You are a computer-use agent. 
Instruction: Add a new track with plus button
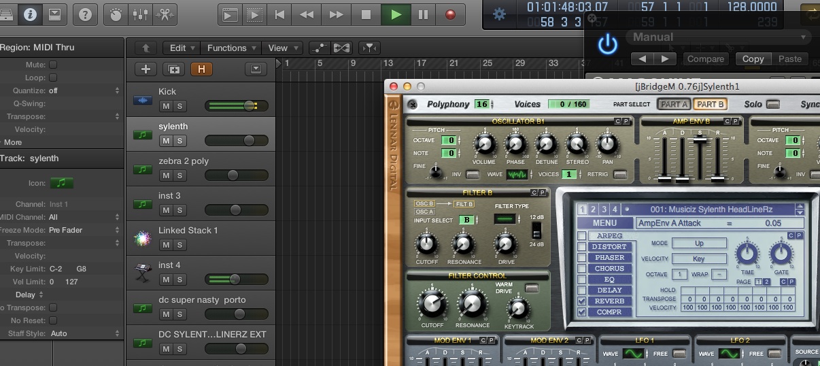click(146, 69)
